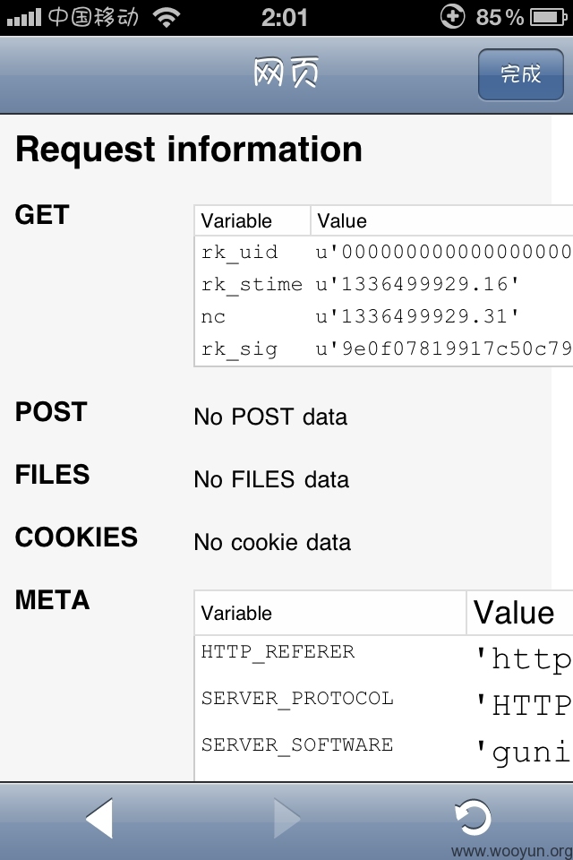Tap the battery indicator icon
Viewport: 573px width, 860px height.
coord(548,17)
